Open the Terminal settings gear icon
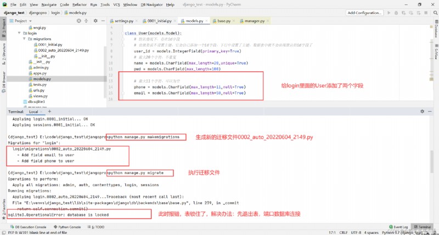439x235 pixels. (422, 111)
